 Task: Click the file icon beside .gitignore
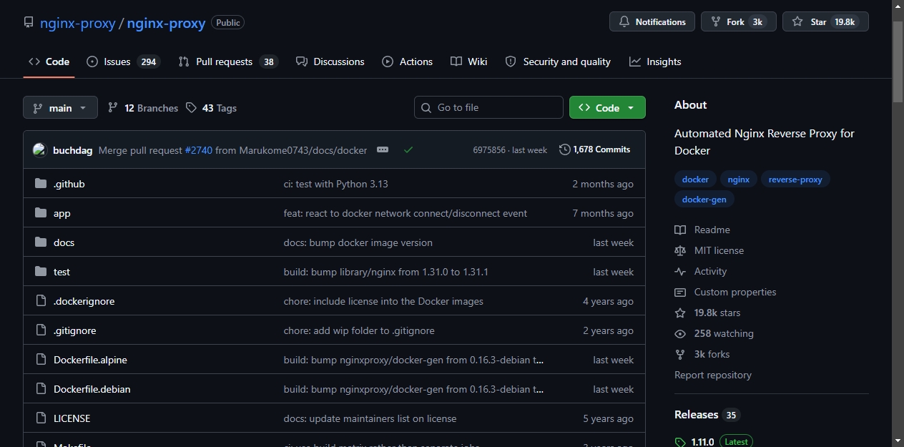(x=41, y=330)
